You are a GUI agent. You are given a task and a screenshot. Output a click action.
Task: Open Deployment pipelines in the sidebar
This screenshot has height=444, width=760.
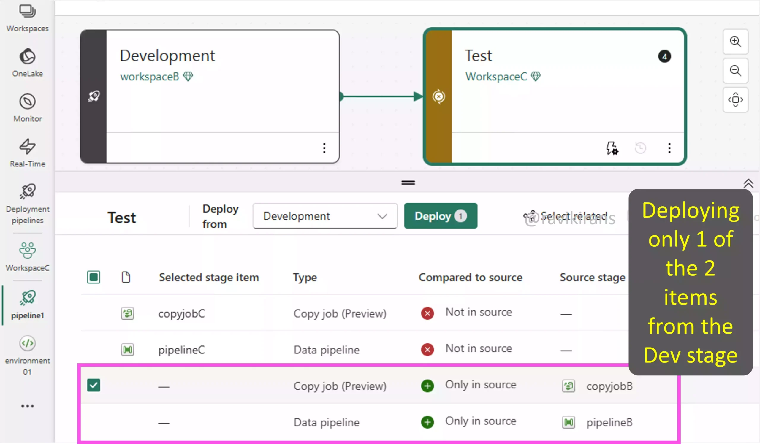[x=27, y=204]
